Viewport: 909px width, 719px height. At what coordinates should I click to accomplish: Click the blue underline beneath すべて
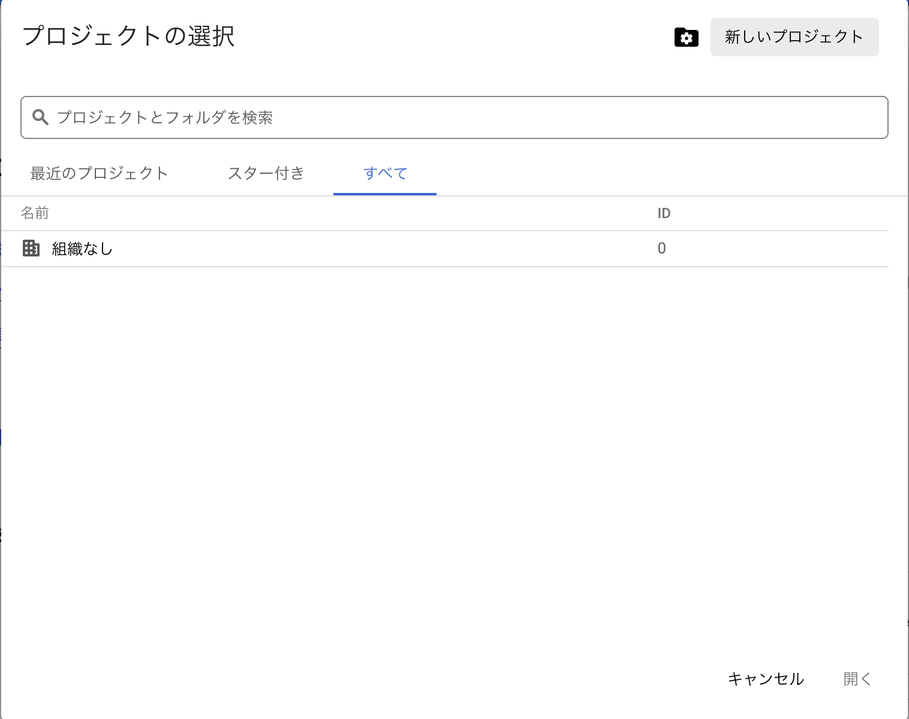coord(385,193)
